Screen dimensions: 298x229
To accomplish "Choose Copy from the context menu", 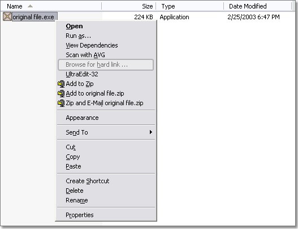I will tap(106, 157).
